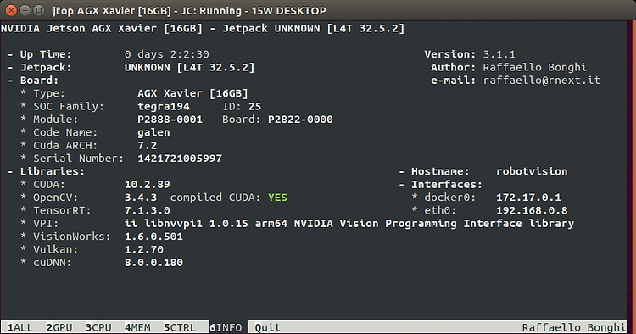Click the SOC family value tegra194
Screen dimensions: 636x334
pos(164,107)
